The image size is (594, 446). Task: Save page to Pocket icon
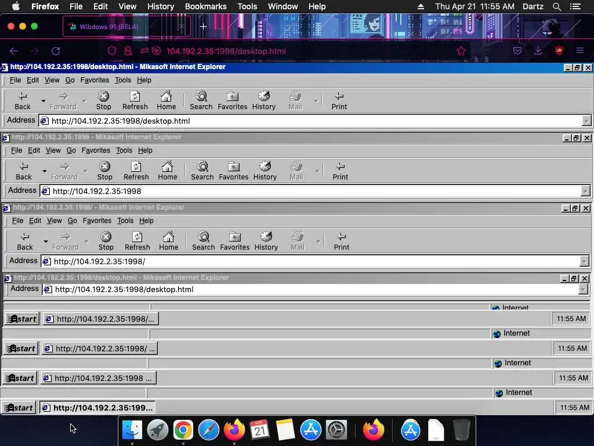click(517, 51)
